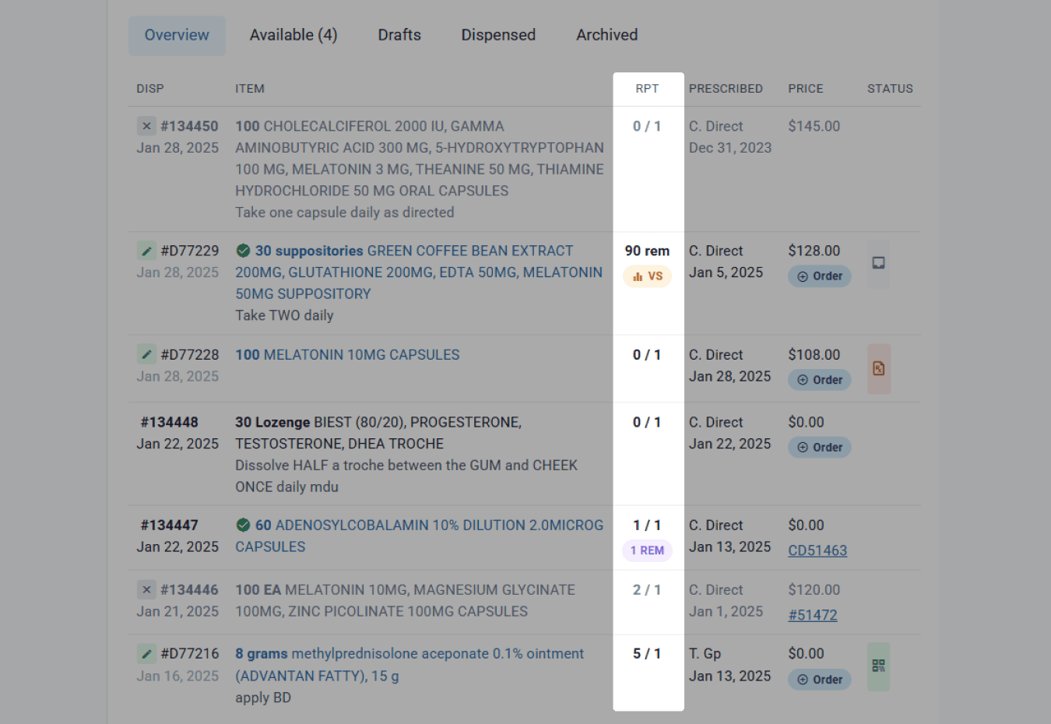Go to the Dispensed tab
This screenshot has width=1051, height=724.
498,35
